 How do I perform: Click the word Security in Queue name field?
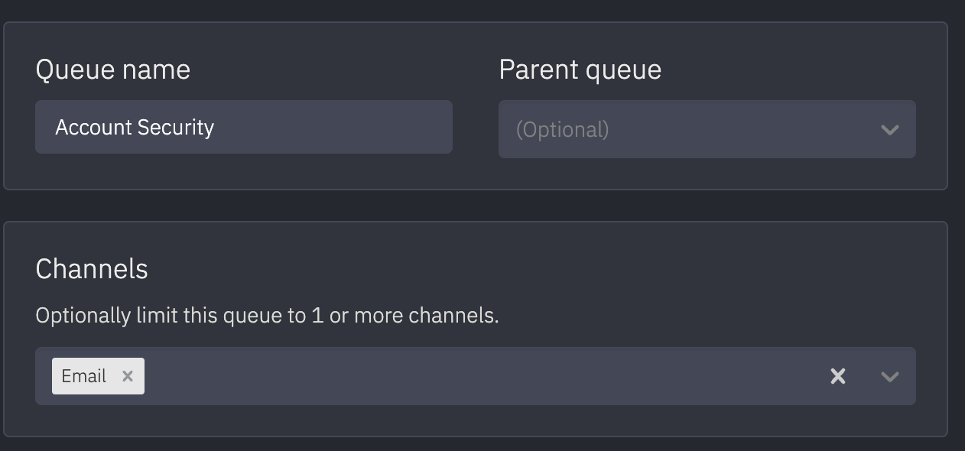click(175, 127)
